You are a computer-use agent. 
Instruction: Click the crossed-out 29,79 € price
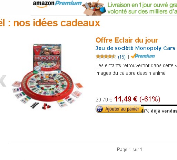(x=104, y=99)
